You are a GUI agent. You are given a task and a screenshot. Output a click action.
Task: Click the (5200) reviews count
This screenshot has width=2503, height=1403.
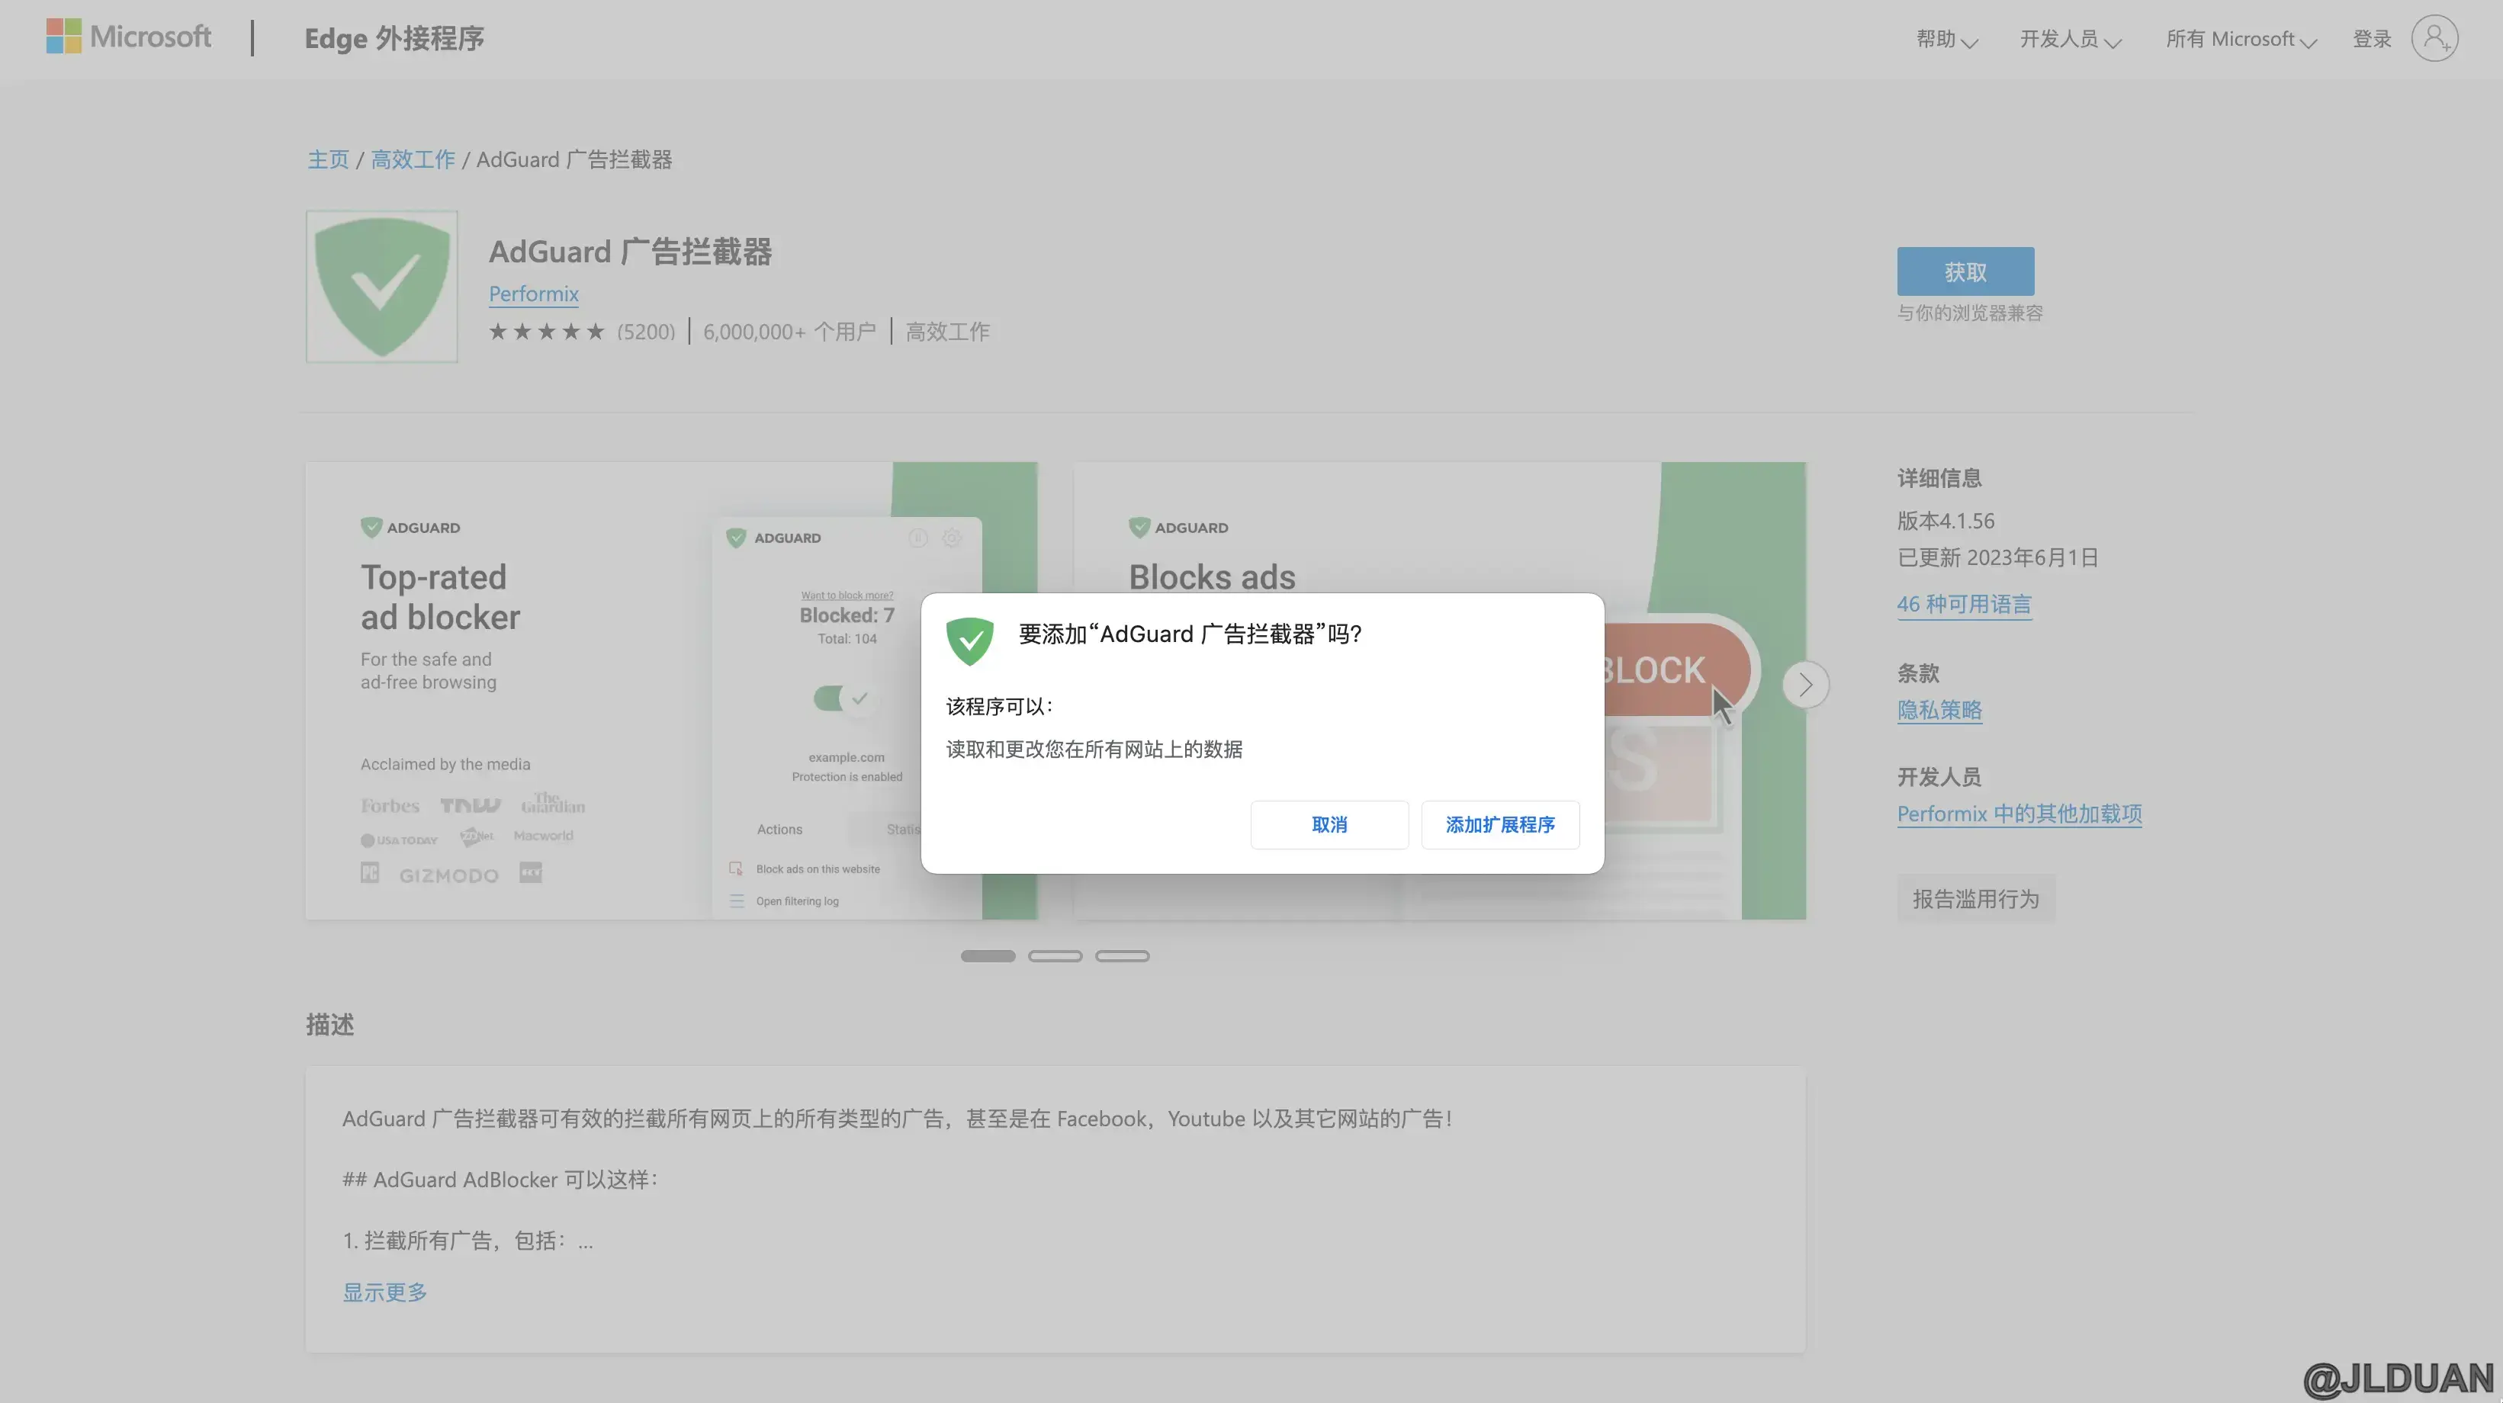646,332
